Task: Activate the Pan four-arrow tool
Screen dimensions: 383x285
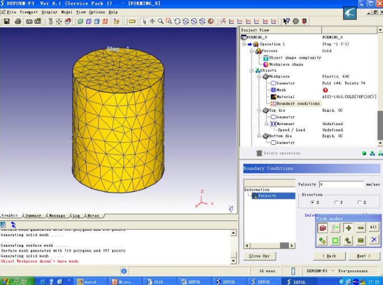Action: 152,21
